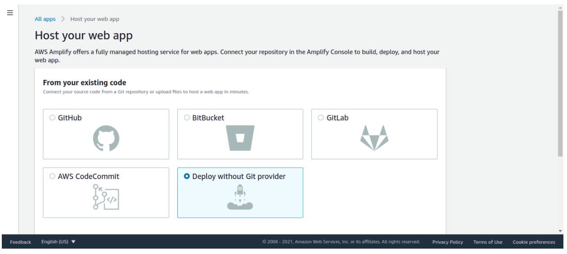Select the BitBucket radio button
The height and width of the screenshot is (254, 567).
pos(187,118)
